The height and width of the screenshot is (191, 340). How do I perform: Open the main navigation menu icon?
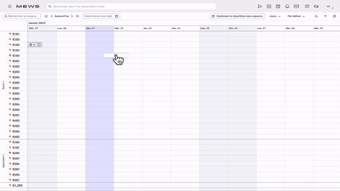pyautogui.click(x=10, y=6)
